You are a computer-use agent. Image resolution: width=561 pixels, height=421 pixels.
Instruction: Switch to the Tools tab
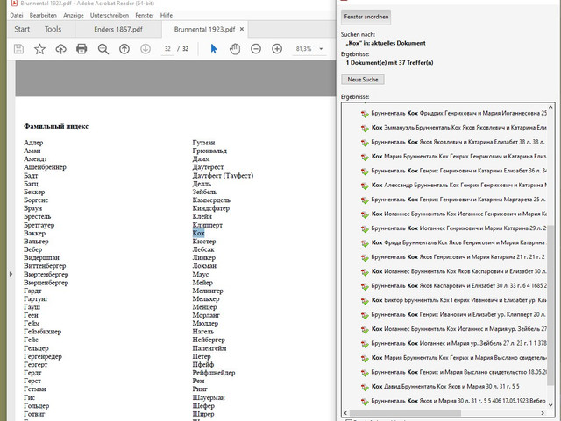[x=53, y=29]
